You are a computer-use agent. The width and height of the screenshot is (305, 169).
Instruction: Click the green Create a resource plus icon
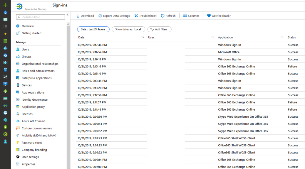click(5, 5)
